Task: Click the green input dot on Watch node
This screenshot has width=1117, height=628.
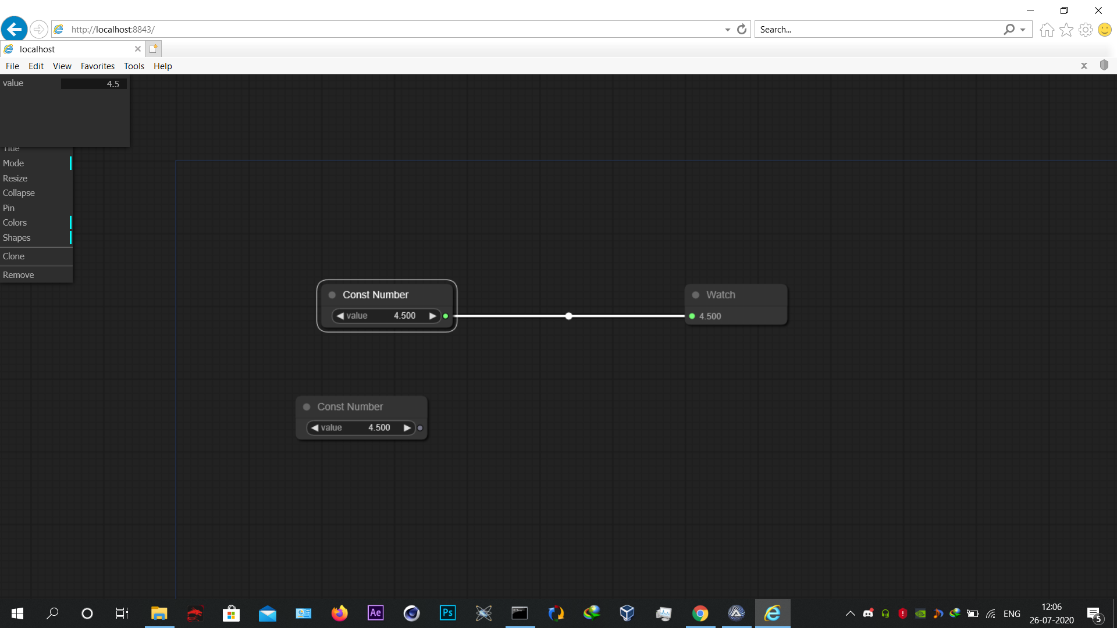Action: [692, 316]
